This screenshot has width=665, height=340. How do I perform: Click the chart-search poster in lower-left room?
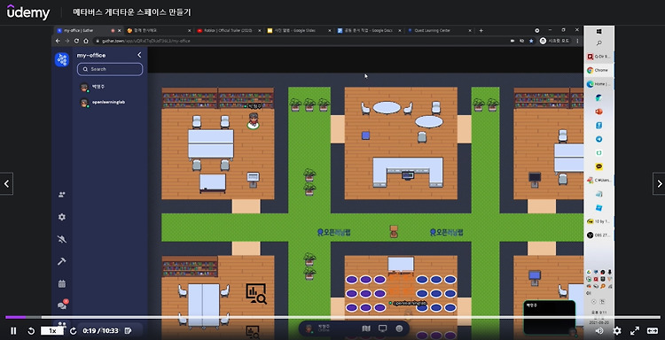[x=256, y=293]
